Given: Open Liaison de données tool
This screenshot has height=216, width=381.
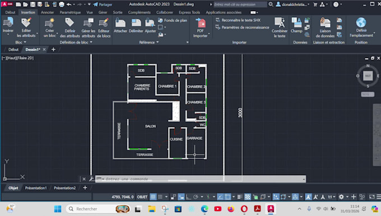Looking at the screenshot, I should point(325,27).
